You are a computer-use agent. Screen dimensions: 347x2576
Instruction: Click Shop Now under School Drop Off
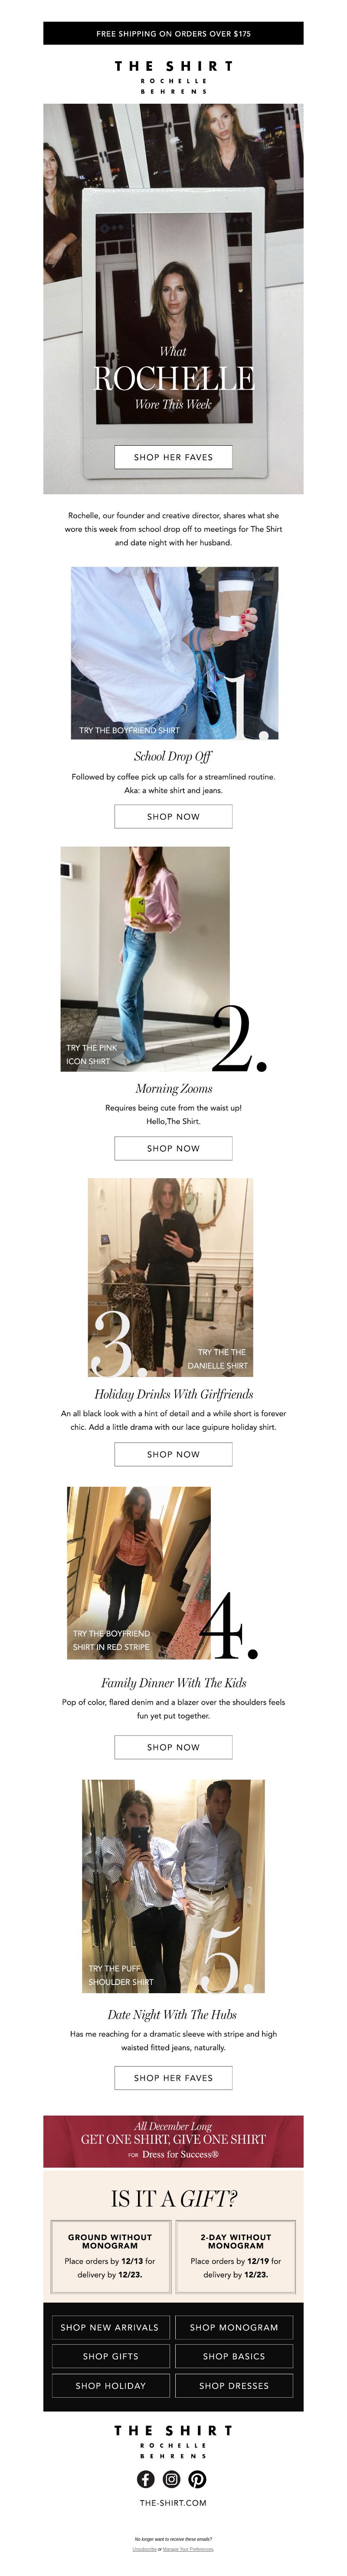(x=173, y=816)
